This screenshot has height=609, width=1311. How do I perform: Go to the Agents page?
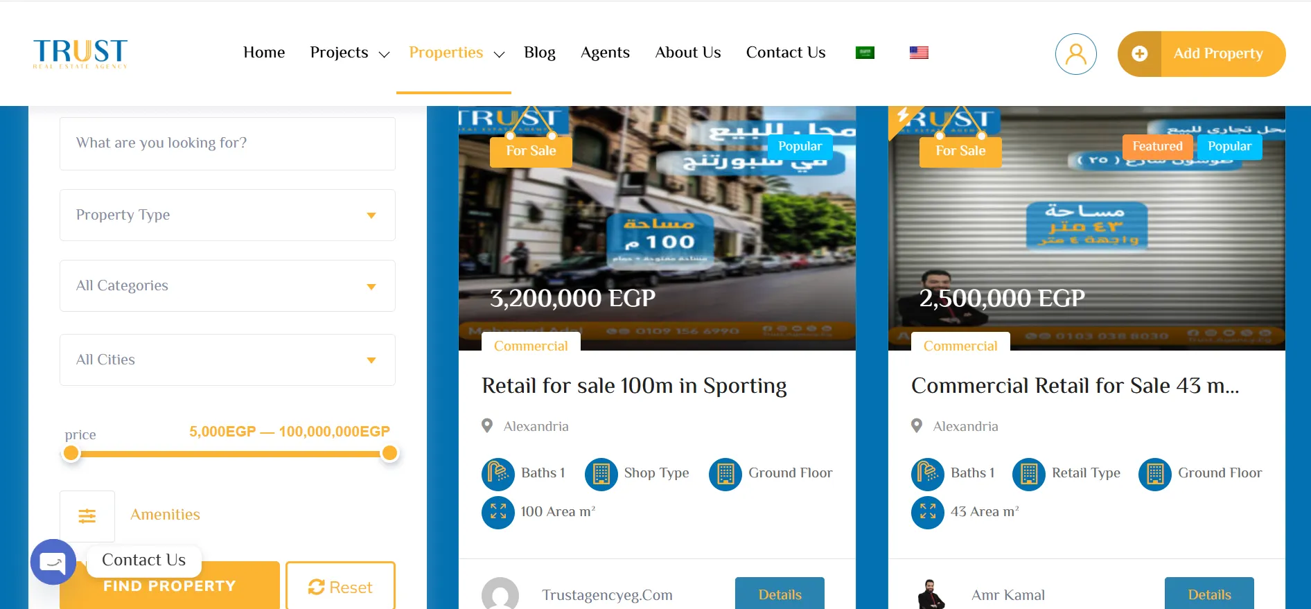[x=605, y=53]
